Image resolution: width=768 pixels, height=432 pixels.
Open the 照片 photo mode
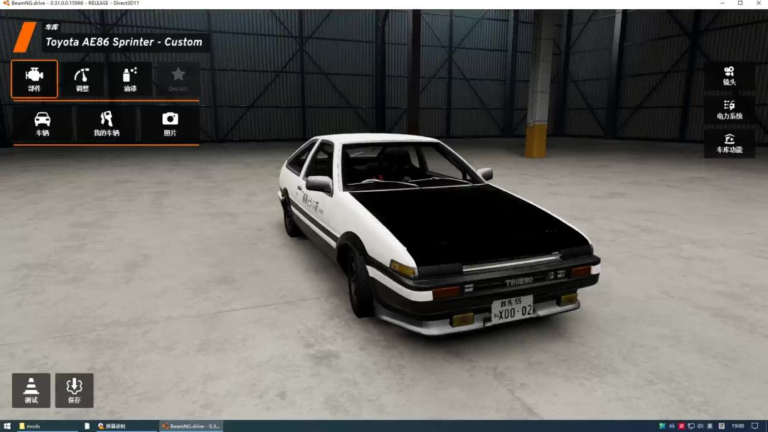click(x=170, y=124)
